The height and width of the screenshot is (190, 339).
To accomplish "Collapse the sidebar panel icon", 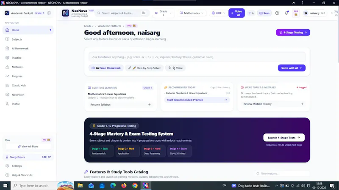I will [x=49, y=13].
